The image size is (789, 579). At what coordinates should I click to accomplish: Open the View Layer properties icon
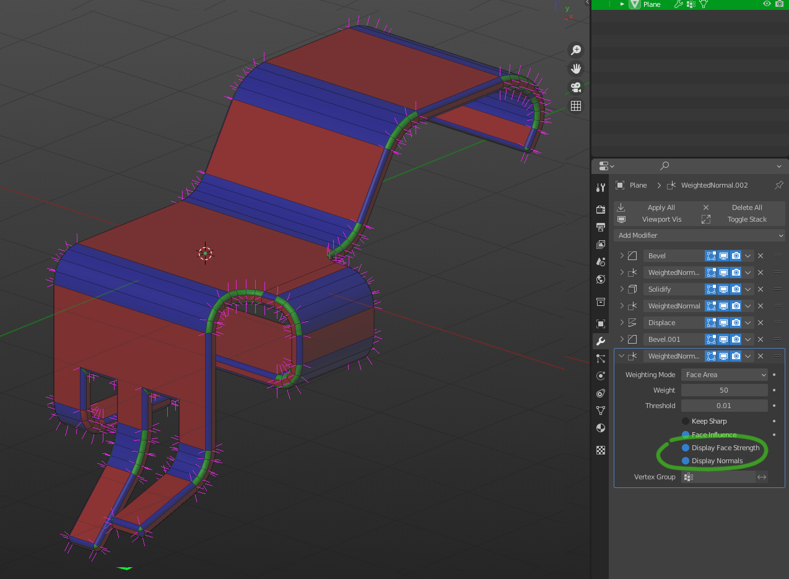(600, 244)
